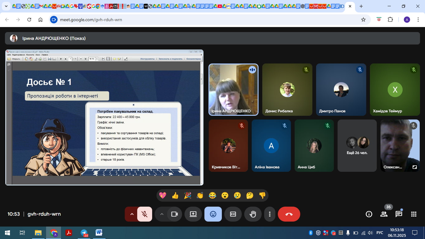Screen dimensions: 425x239
Task: Toggle closed captions
Action: click(x=233, y=214)
